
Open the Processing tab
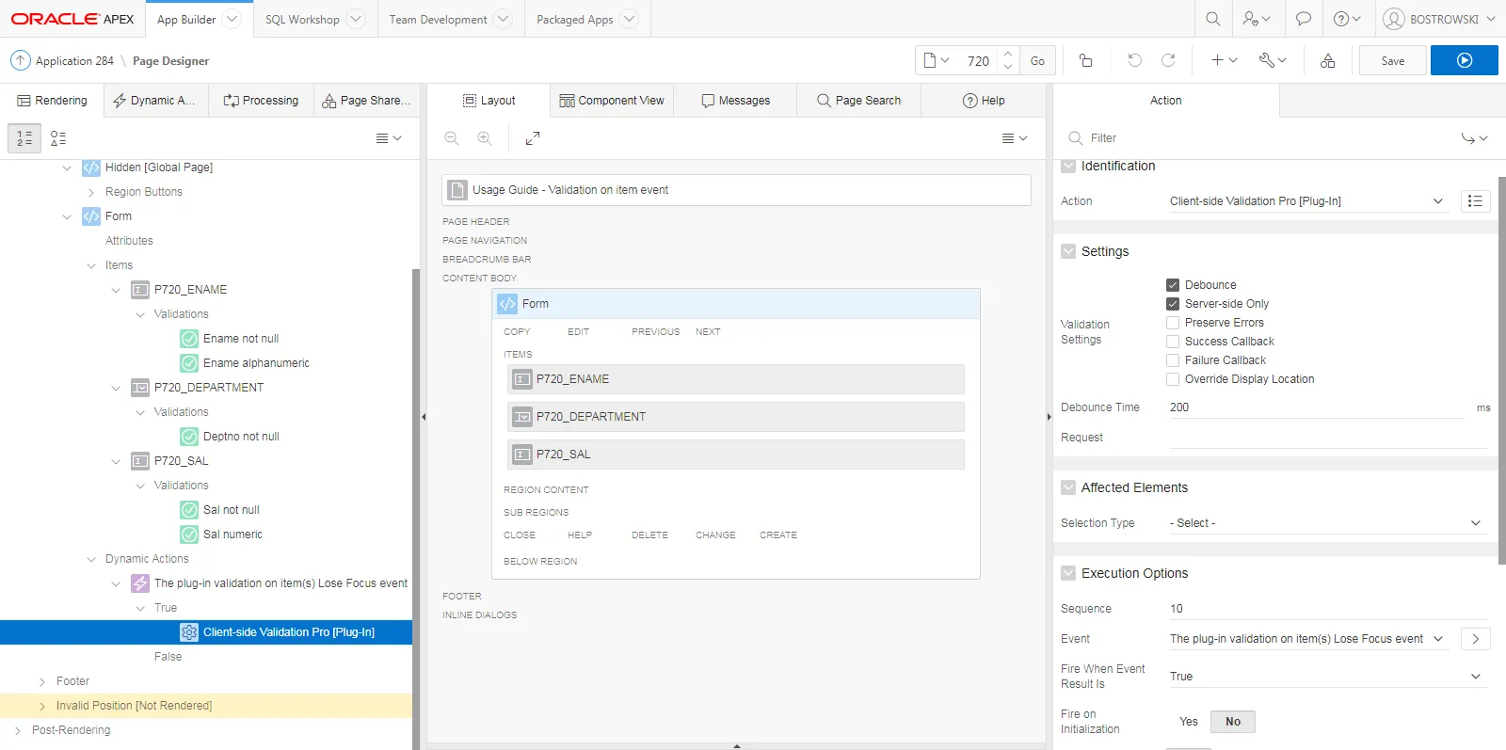coord(261,101)
